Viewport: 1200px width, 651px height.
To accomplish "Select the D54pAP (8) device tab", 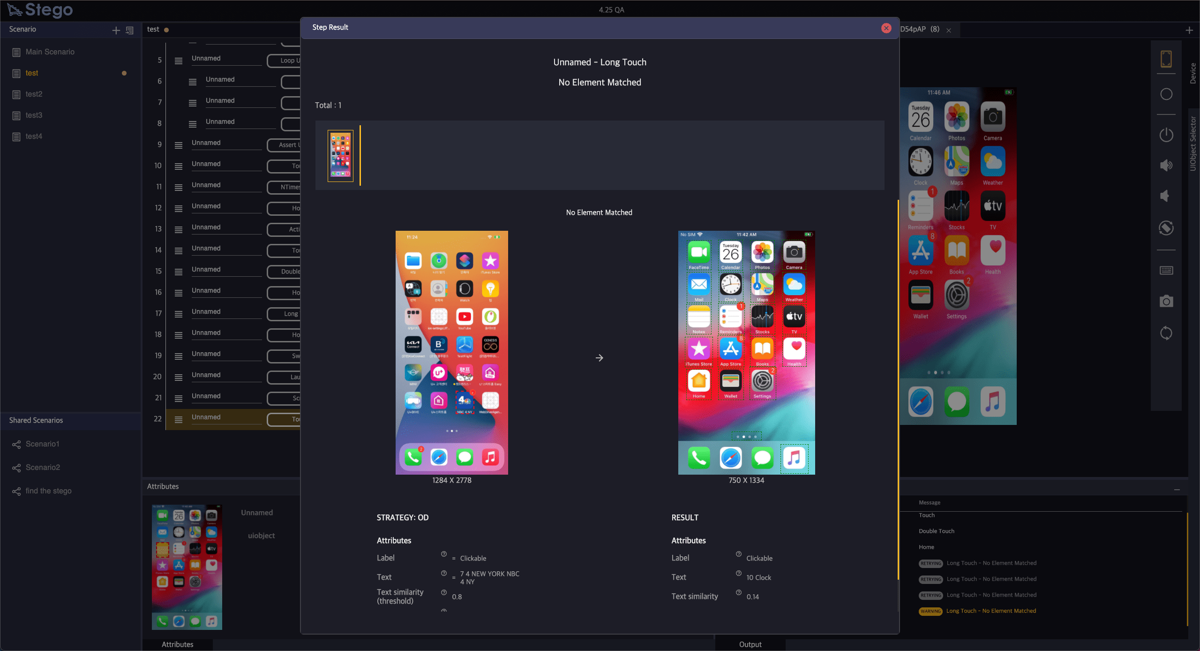I will (920, 30).
